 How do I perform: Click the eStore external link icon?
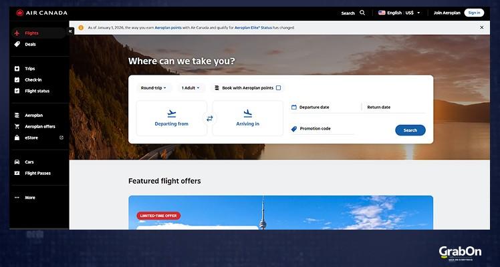tap(61, 138)
